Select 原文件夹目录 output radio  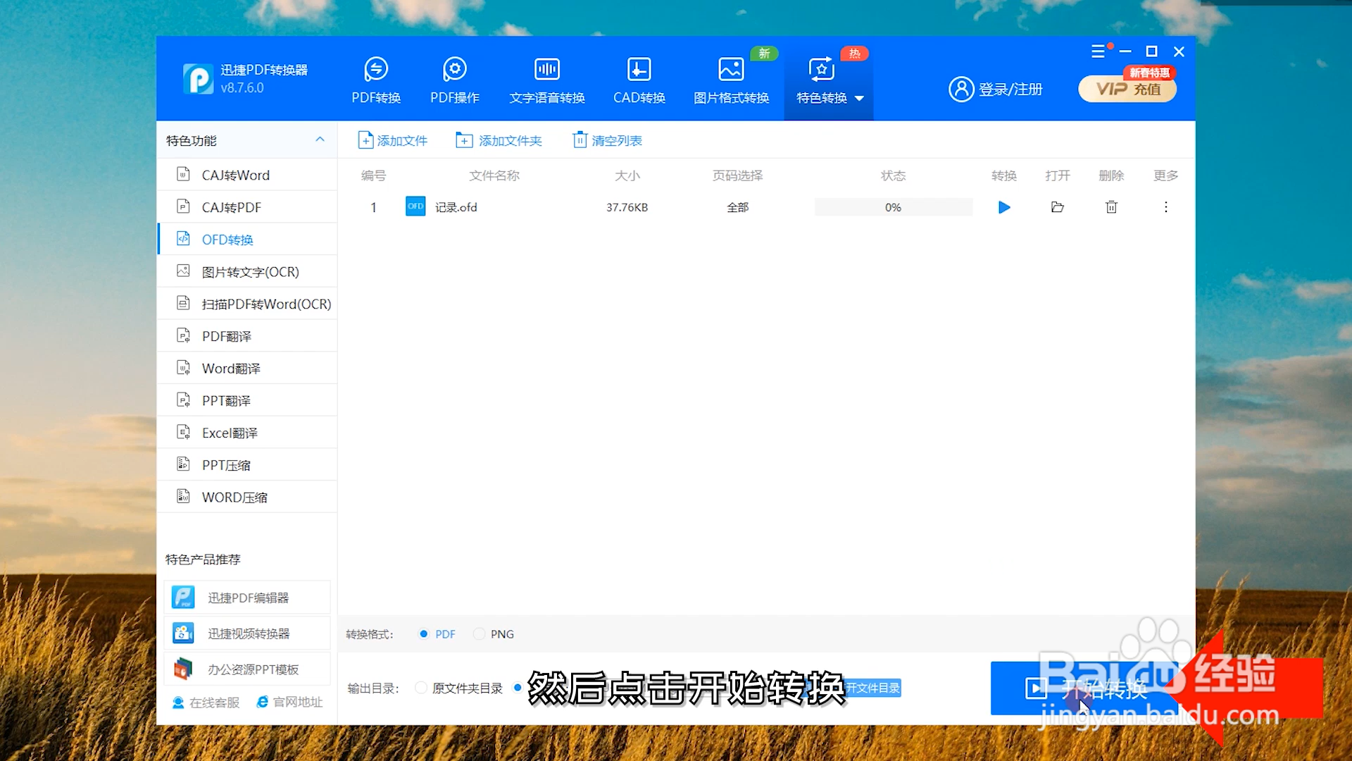coord(421,688)
